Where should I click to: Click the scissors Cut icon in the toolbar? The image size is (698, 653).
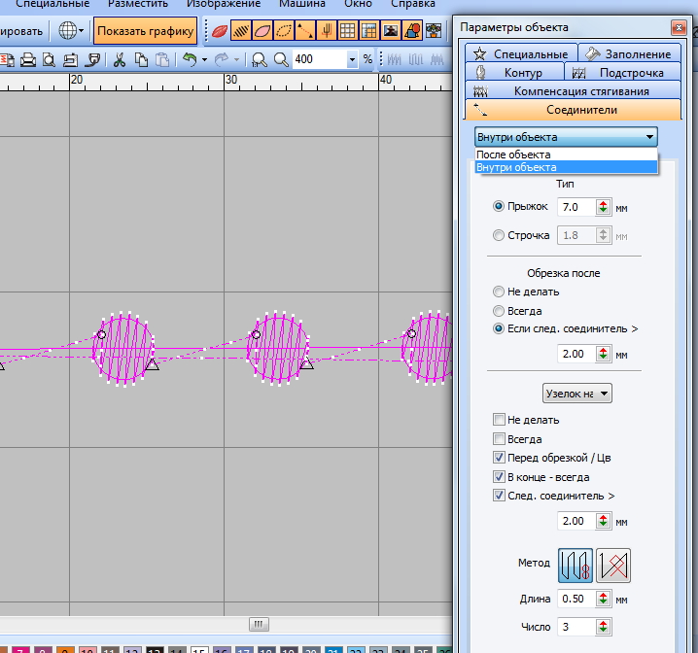(x=120, y=59)
